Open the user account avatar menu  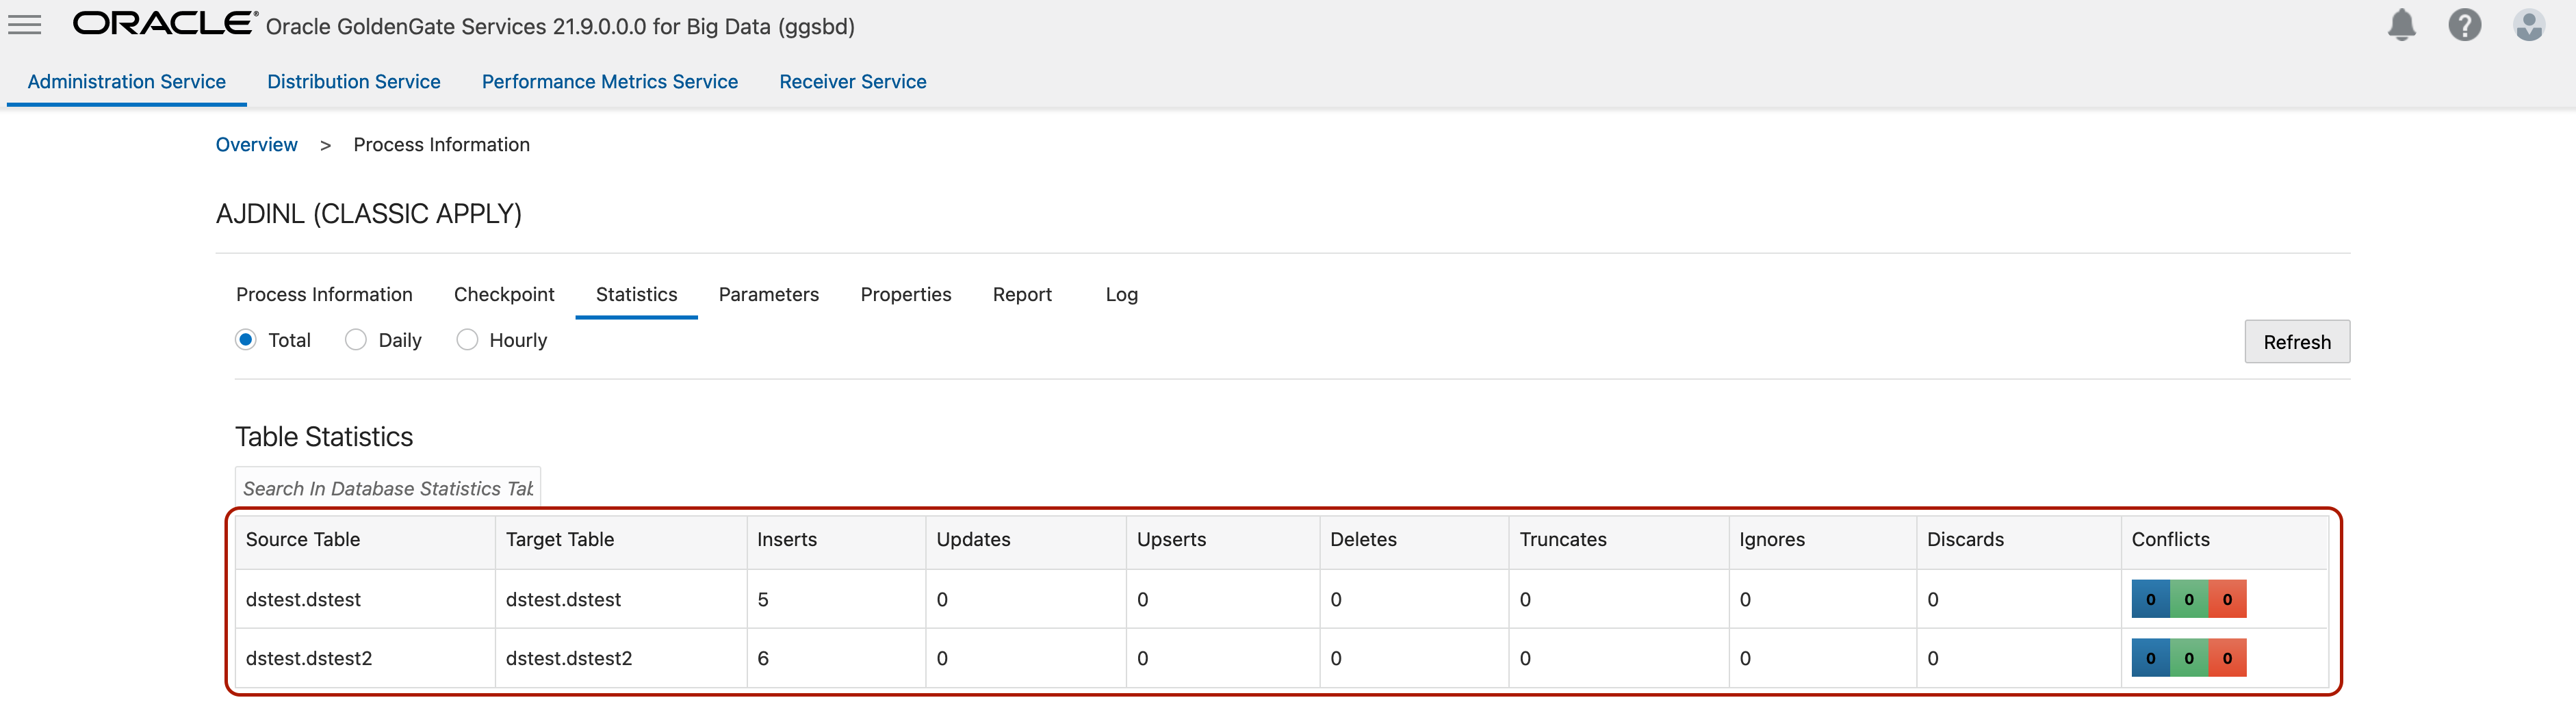coord(2528,25)
